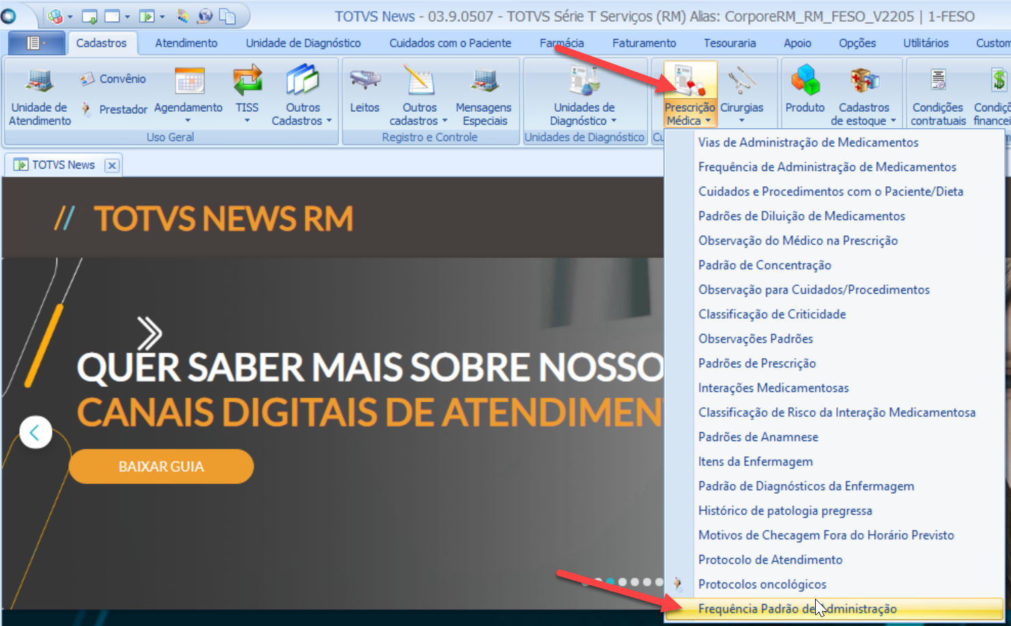Viewport: 1011px width, 626px height.
Task: Switch to the Faturamento ribbon tab
Action: pos(644,43)
